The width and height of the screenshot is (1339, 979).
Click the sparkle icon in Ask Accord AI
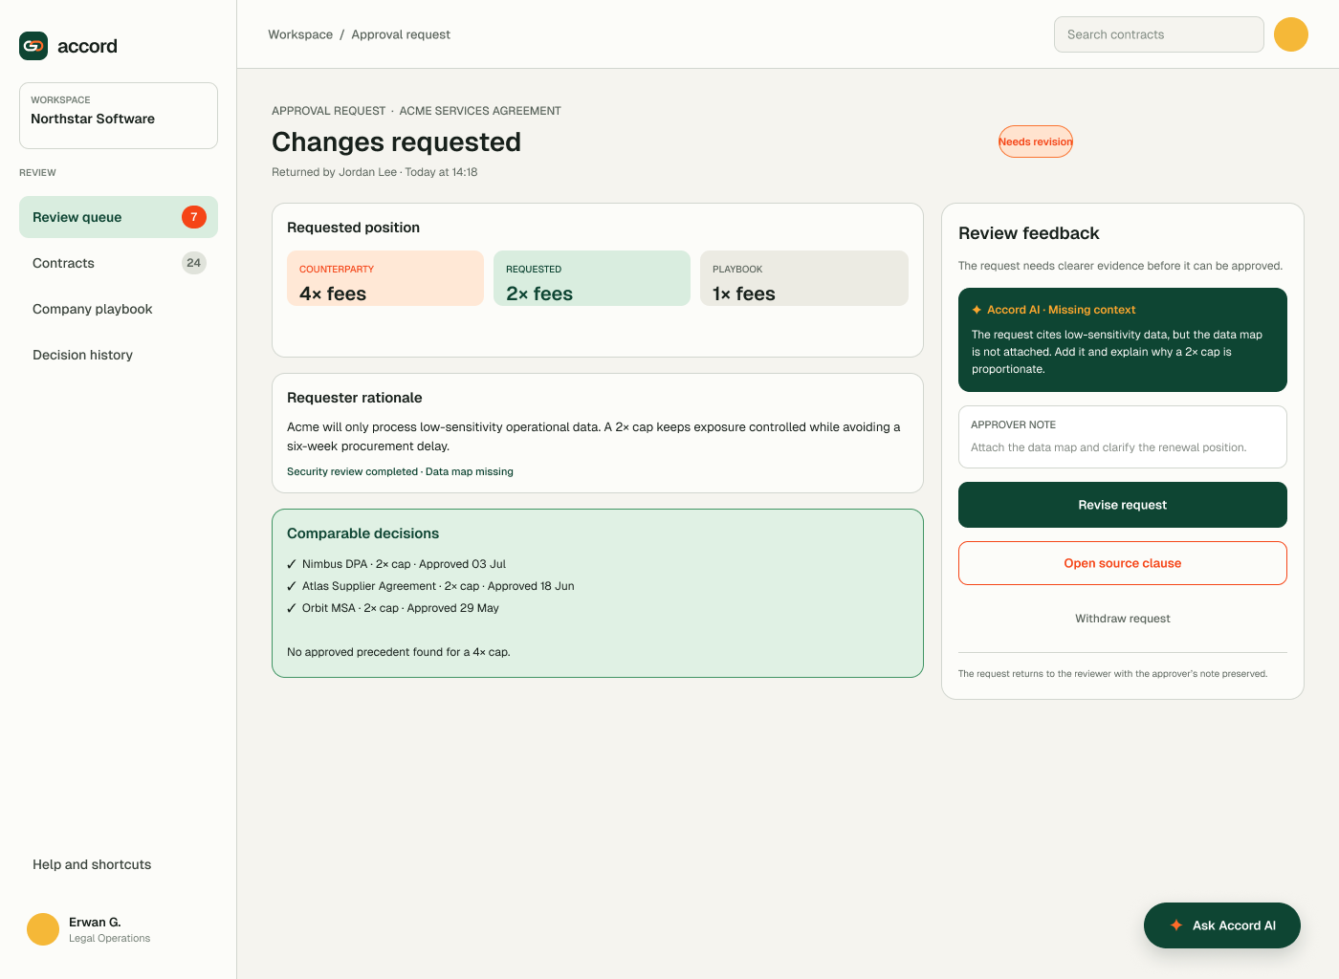(1176, 925)
